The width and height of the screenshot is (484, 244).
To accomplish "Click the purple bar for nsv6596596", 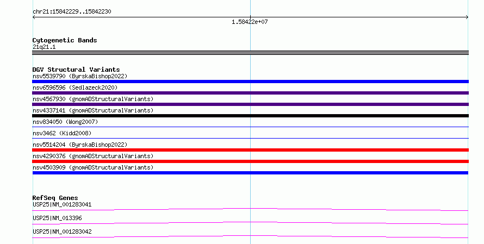I will (x=250, y=93).
